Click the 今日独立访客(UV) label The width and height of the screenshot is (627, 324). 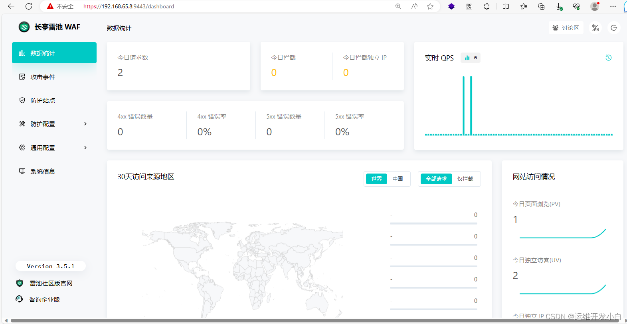tap(537, 260)
